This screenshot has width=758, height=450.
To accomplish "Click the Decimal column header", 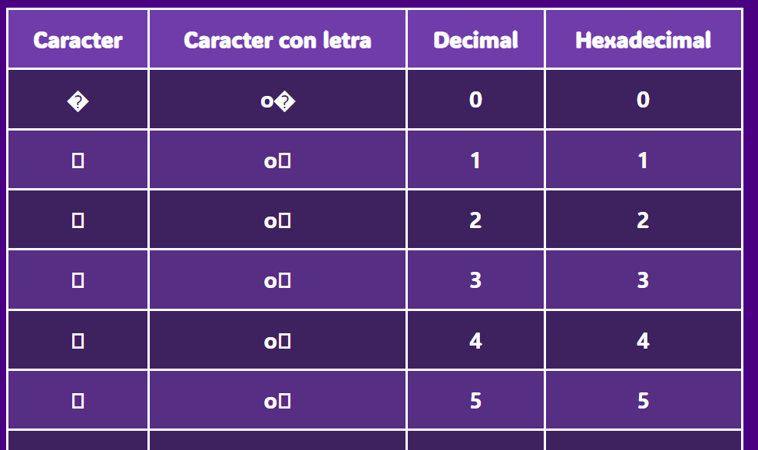I will tap(475, 40).
